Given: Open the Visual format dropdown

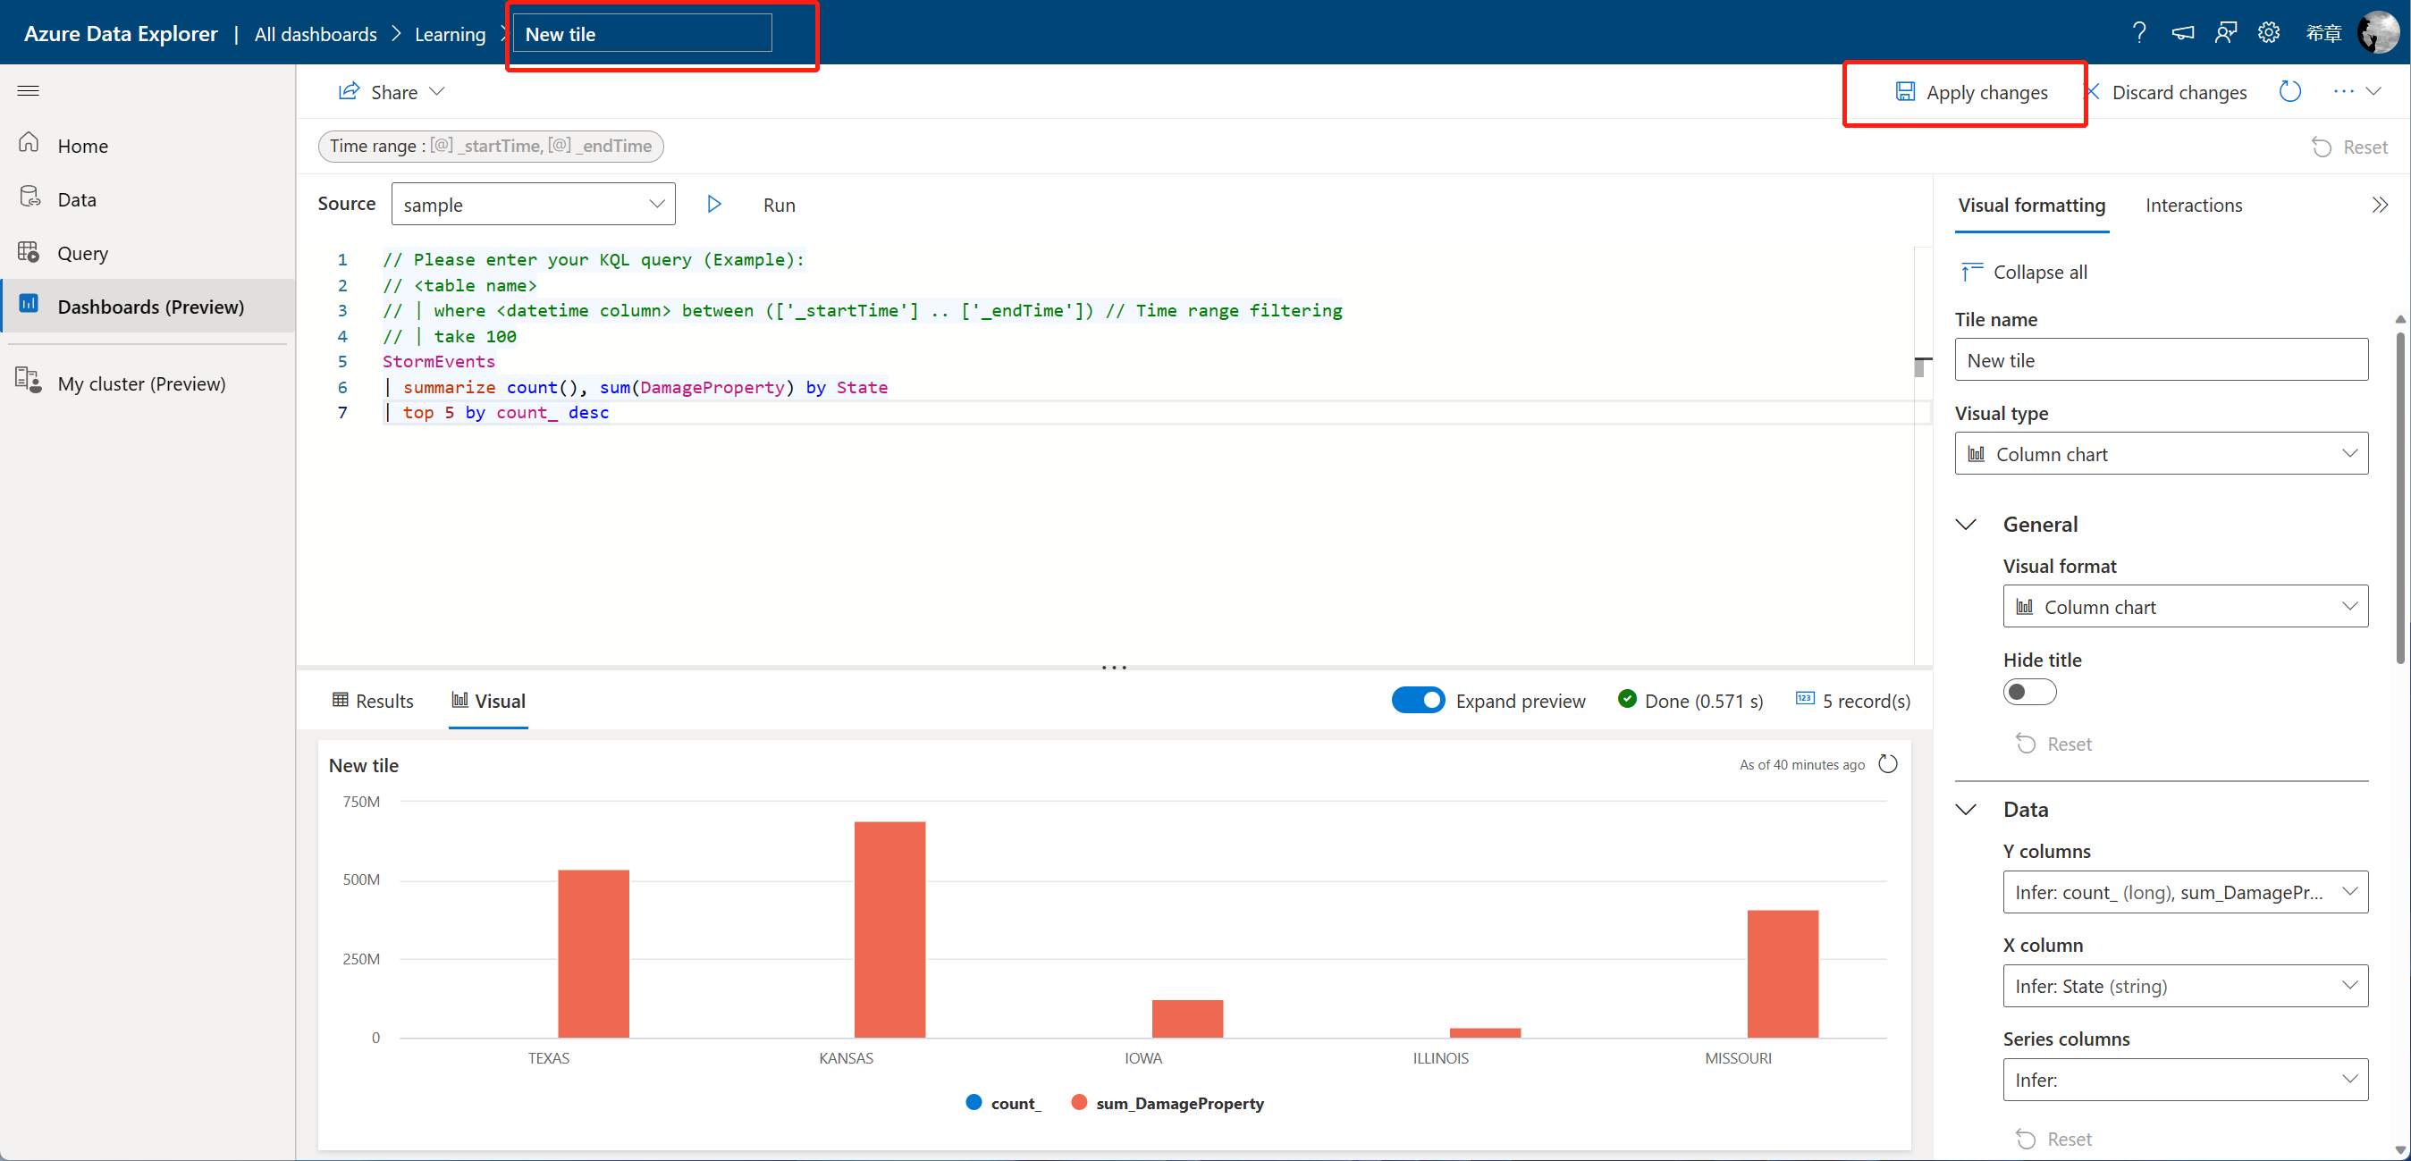Looking at the screenshot, I should click(2185, 606).
